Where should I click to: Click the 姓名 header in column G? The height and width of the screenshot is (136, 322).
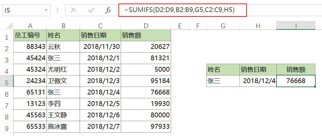point(223,70)
